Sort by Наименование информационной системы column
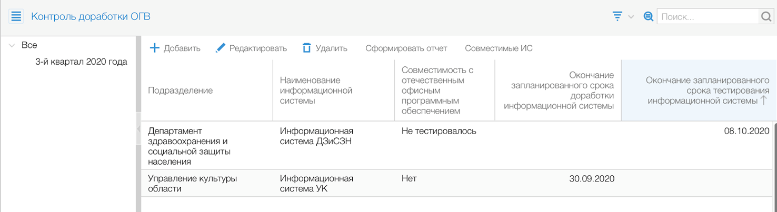Screen dimensions: 777x212 [316, 90]
